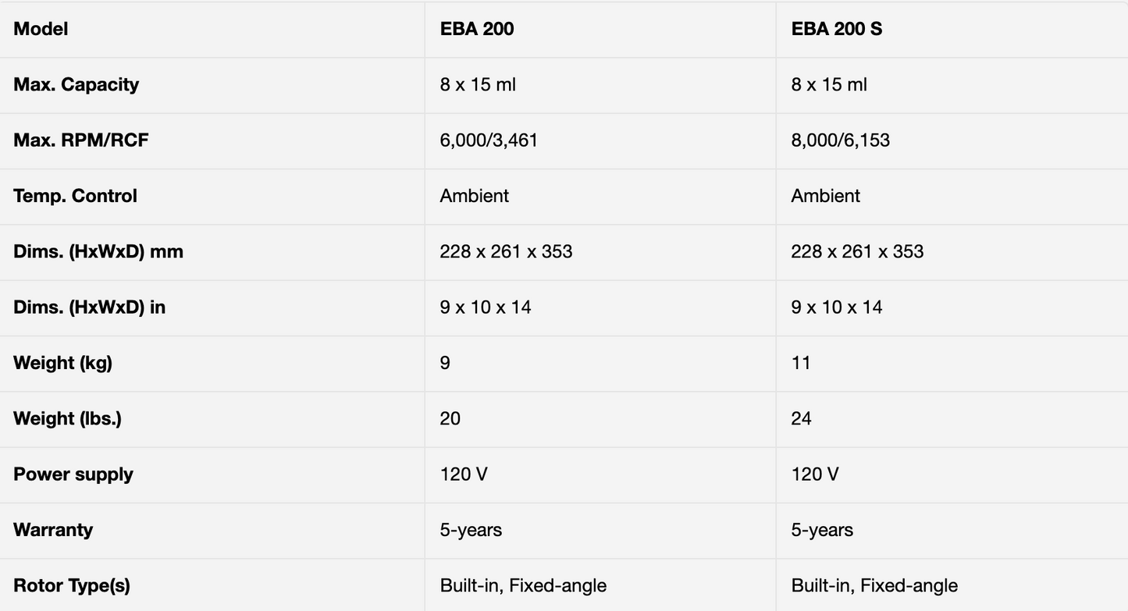The image size is (1128, 611).
Task: Click the EBA 200 S column header
Action: [837, 29]
